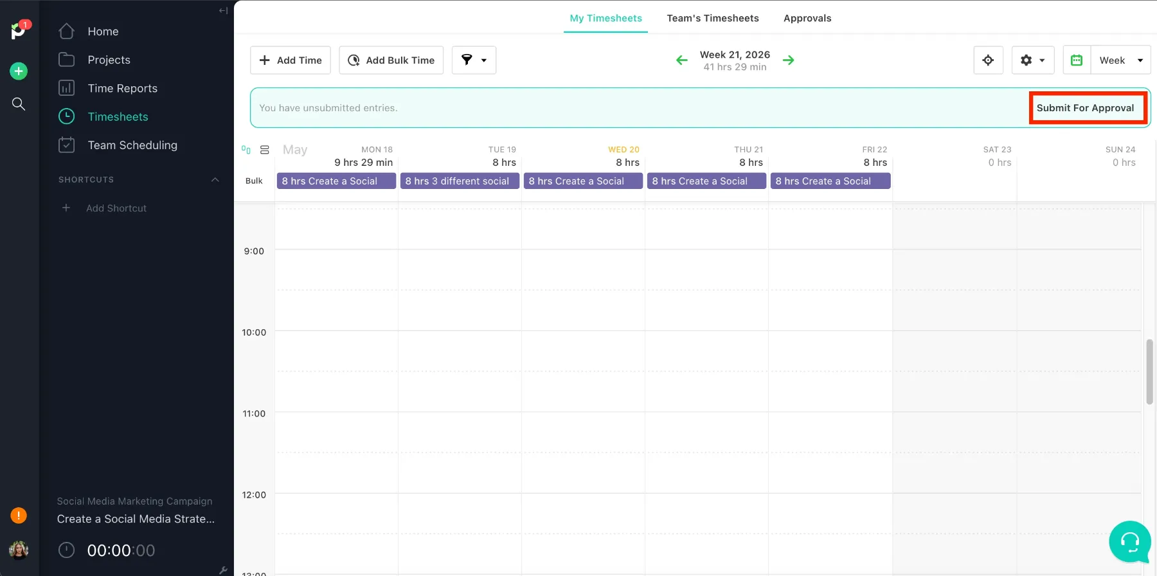This screenshot has width=1157, height=576.
Task: Open Team Scheduling in the sidebar
Action: [x=132, y=145]
